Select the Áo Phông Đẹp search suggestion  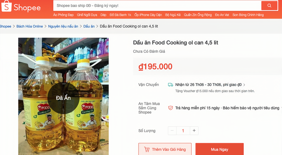pos(63,15)
